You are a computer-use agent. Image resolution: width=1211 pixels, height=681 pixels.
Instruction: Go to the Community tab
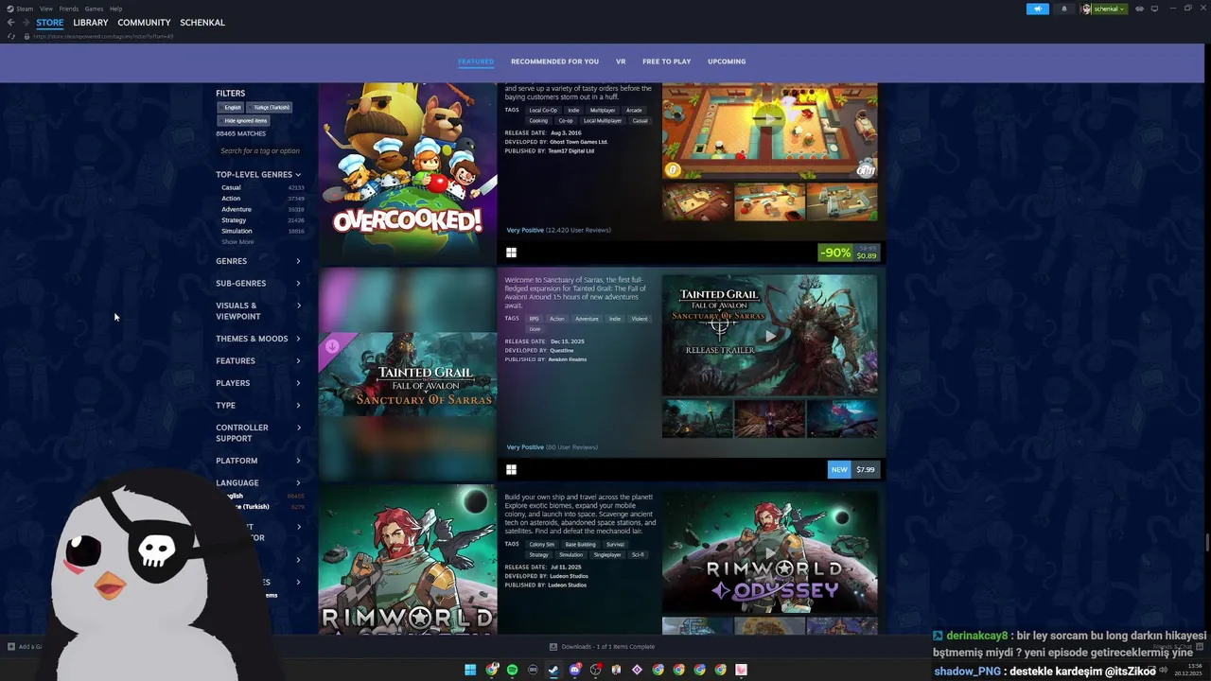coord(144,23)
